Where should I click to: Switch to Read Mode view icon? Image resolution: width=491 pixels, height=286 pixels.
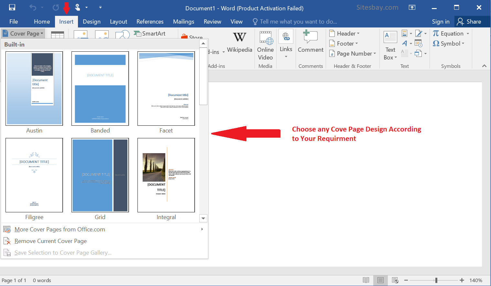tap(366, 280)
